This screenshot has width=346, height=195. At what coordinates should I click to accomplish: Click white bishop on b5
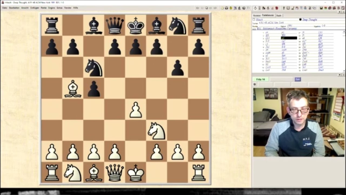click(73, 89)
